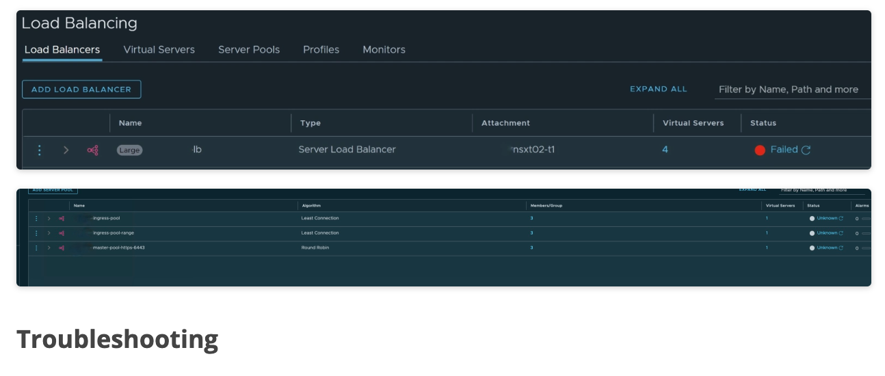Go to the Monitors tab
The height and width of the screenshot is (376, 885).
[x=384, y=50]
